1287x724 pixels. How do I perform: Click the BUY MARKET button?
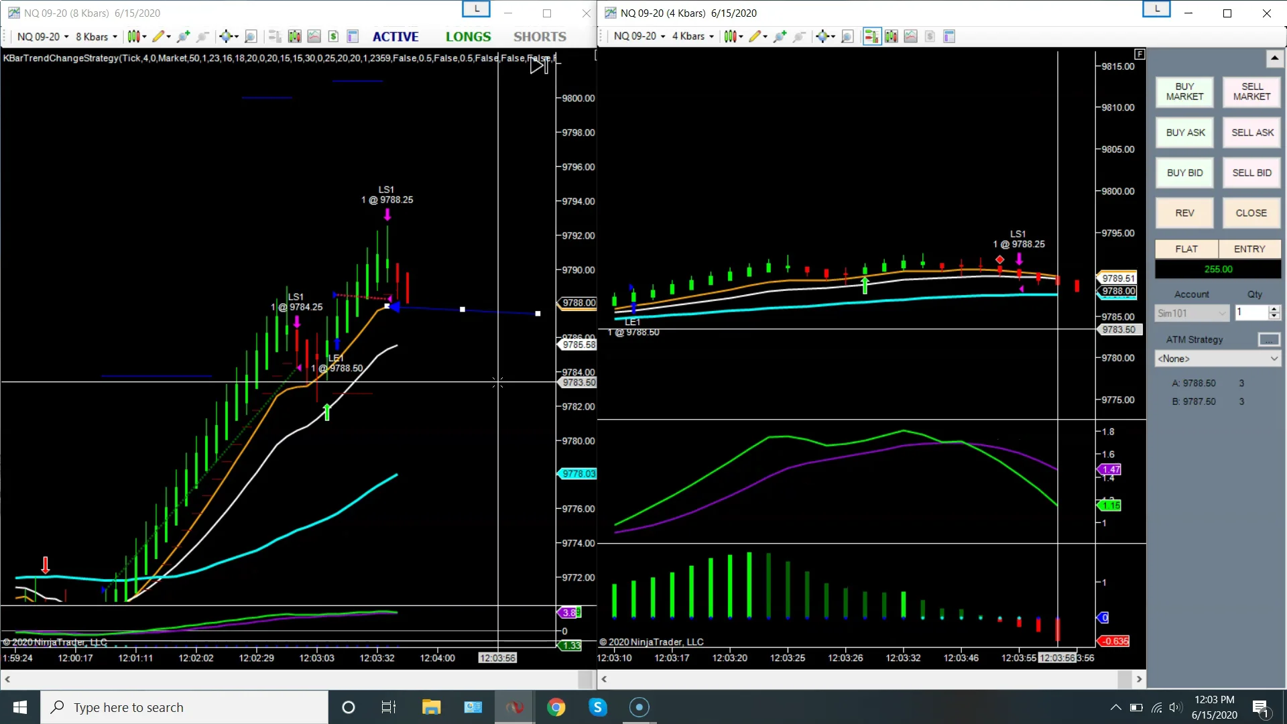click(1184, 92)
